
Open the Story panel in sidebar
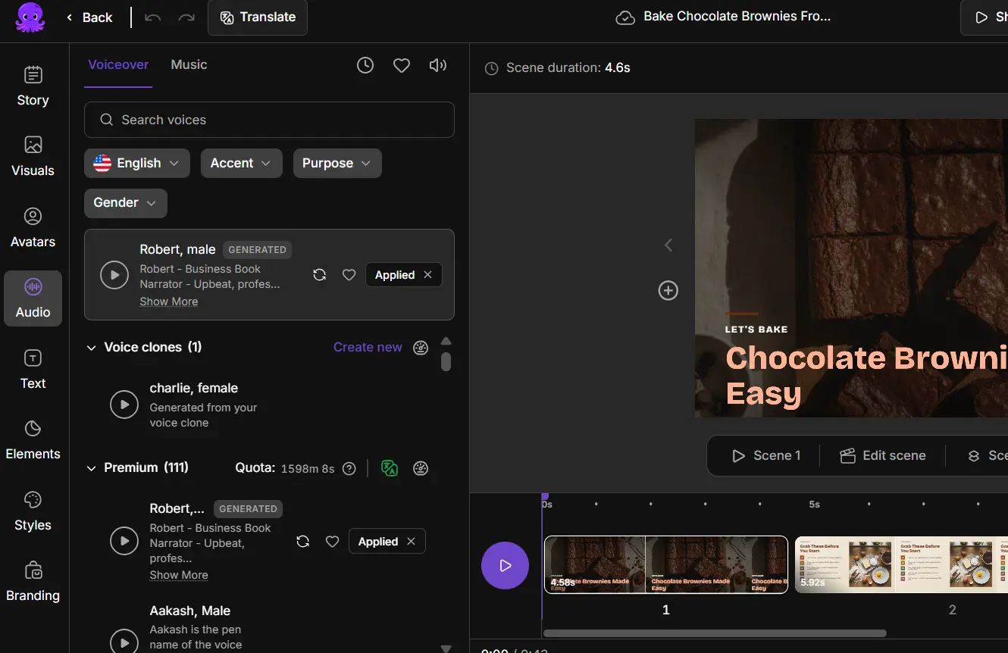pos(33,86)
